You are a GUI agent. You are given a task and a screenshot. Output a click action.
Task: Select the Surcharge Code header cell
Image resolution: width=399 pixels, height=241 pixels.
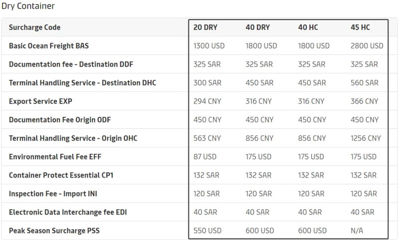pyautogui.click(x=34, y=27)
